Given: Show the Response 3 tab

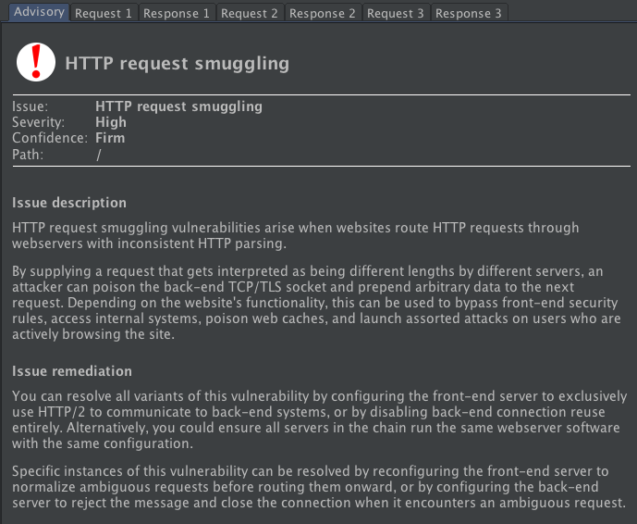Looking at the screenshot, I should (469, 13).
